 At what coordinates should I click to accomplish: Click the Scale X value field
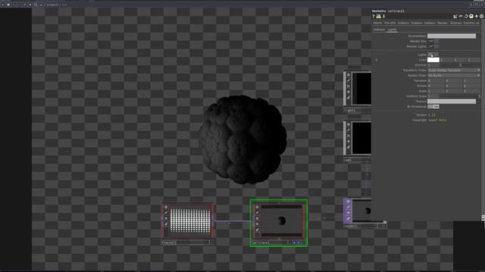click(436, 91)
